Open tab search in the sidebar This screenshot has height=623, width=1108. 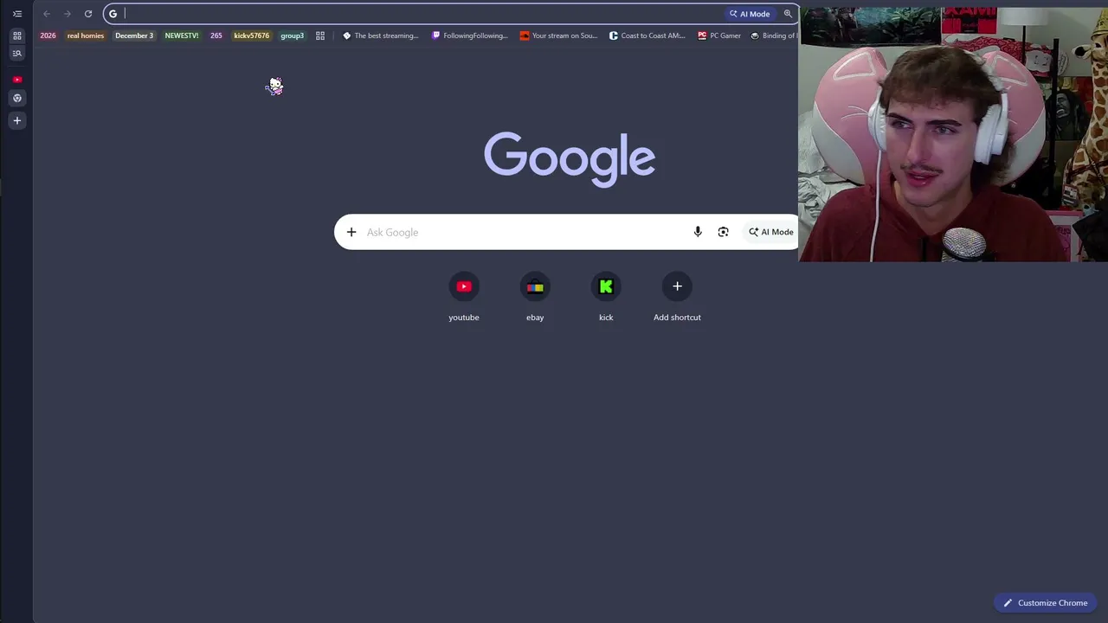[16, 54]
